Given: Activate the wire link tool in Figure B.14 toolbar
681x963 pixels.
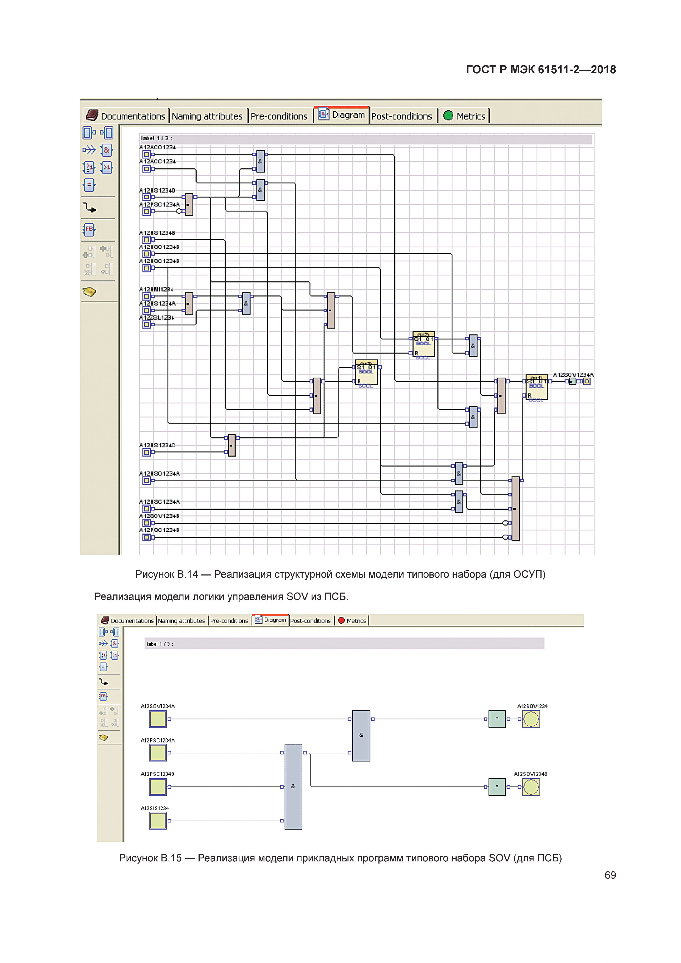Looking at the screenshot, I should click(x=89, y=208).
